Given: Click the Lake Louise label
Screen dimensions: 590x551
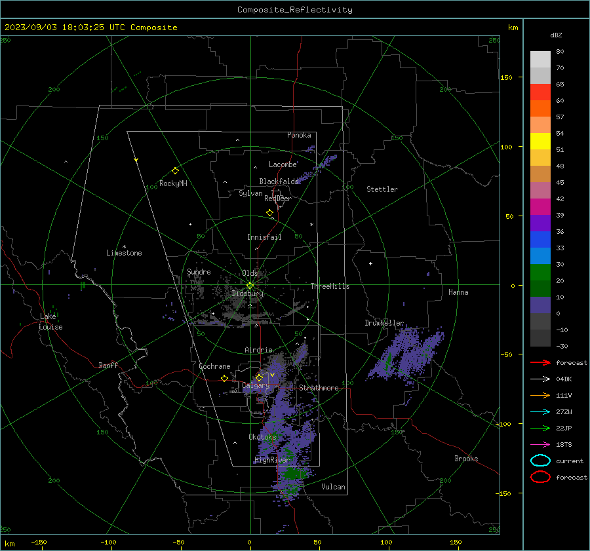Looking at the screenshot, I should (50, 322).
